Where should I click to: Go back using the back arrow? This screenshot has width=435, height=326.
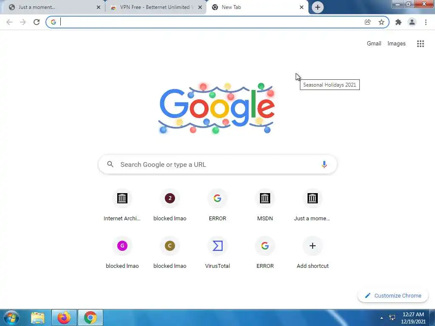[9, 22]
